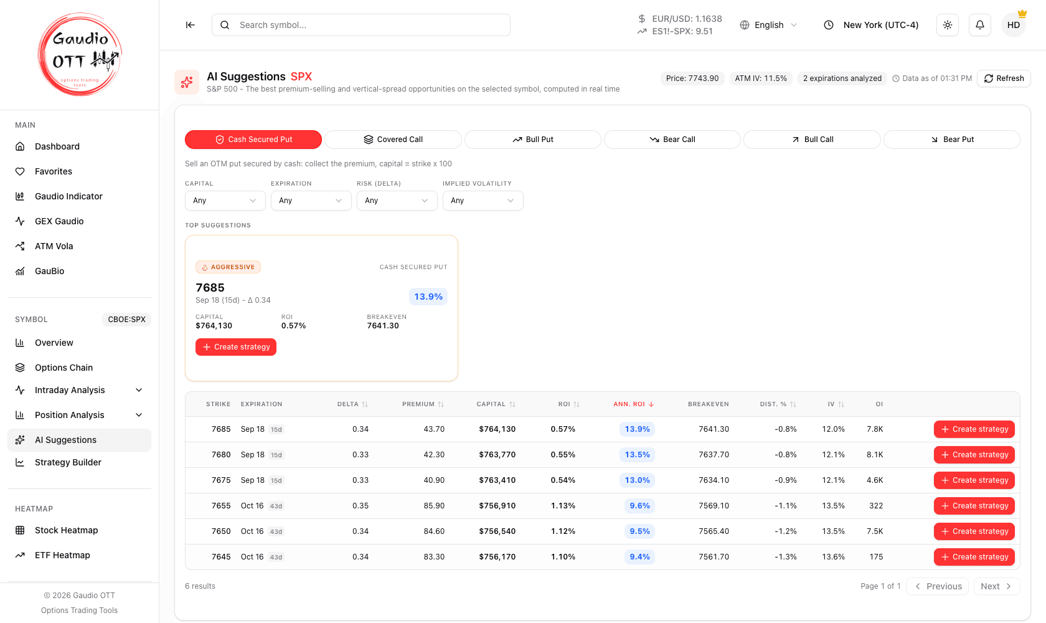Screen dimensions: 1046x623
Task: Switch to the Bear Put tab
Action: pyautogui.click(x=952, y=140)
